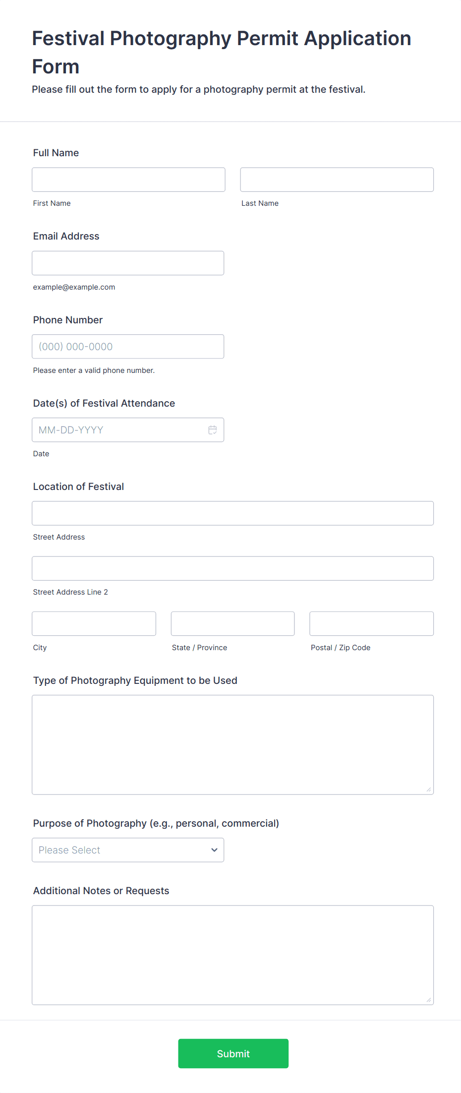Select the Street Address field
The height and width of the screenshot is (1093, 461).
pyautogui.click(x=232, y=513)
